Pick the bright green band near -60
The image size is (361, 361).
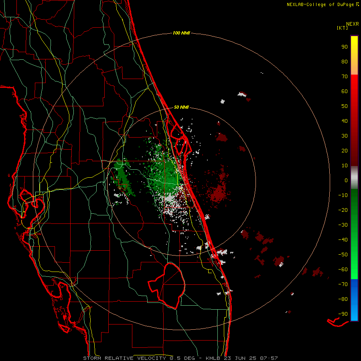pyautogui.click(x=354, y=270)
